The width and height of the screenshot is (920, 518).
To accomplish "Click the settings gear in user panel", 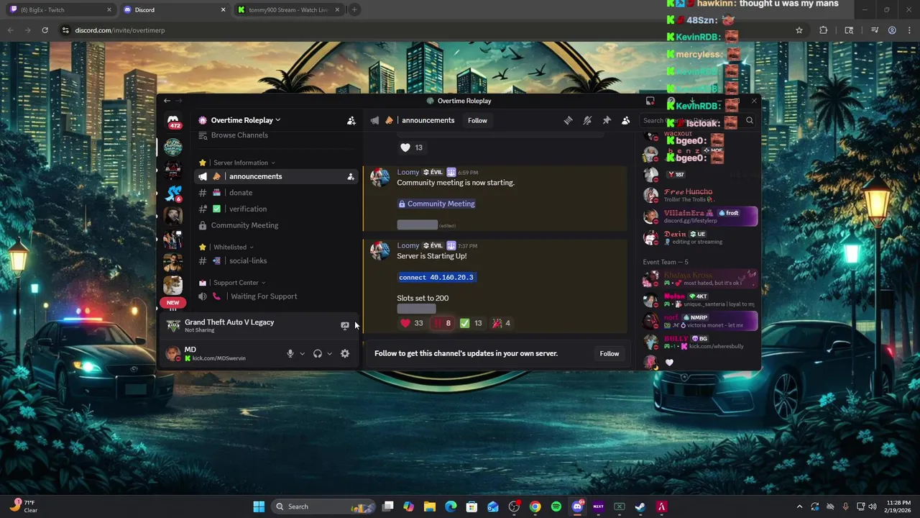I will [x=345, y=353].
